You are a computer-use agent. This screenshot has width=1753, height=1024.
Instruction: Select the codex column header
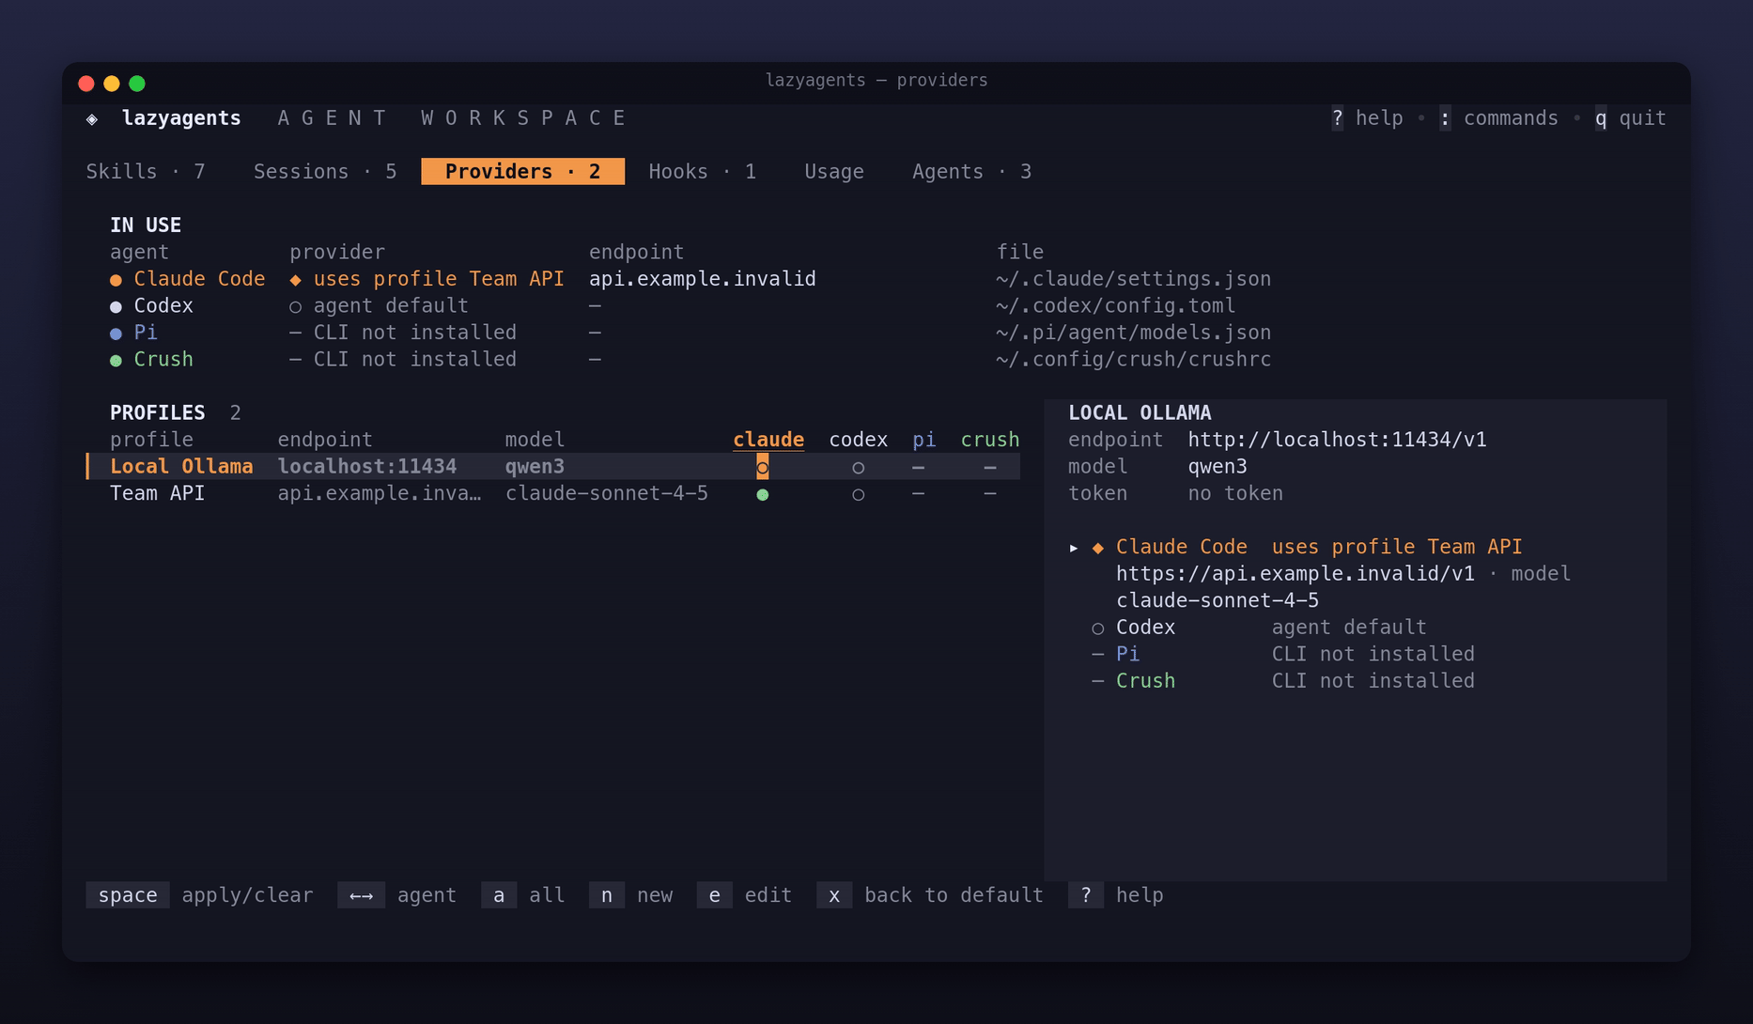click(858, 440)
